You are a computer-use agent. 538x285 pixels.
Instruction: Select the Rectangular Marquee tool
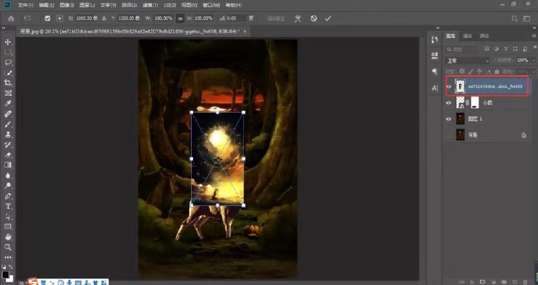tap(8, 52)
